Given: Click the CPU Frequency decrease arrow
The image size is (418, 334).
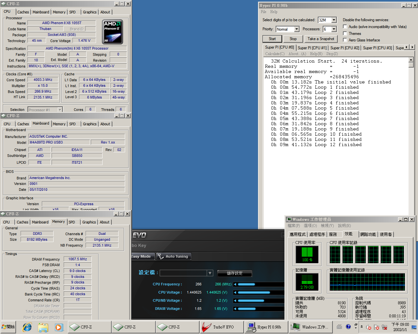Looking at the screenshot, I should [235, 284].
